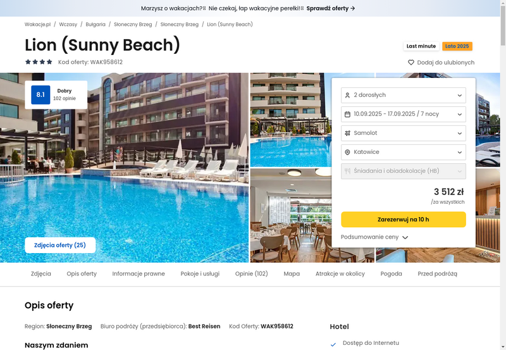Switch to the Opinie (102) tab
The width and height of the screenshot is (506, 350).
pyautogui.click(x=251, y=273)
